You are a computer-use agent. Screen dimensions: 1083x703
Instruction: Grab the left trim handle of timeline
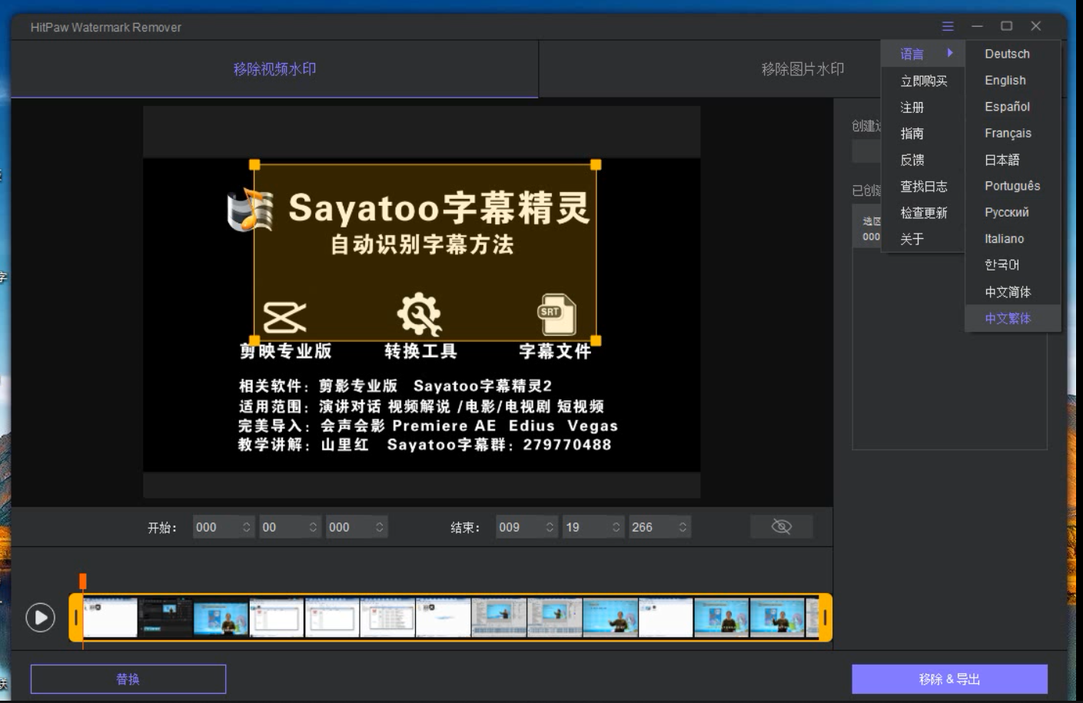(75, 617)
